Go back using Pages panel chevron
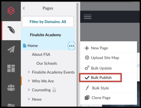The image size is (141, 108). 24,8
